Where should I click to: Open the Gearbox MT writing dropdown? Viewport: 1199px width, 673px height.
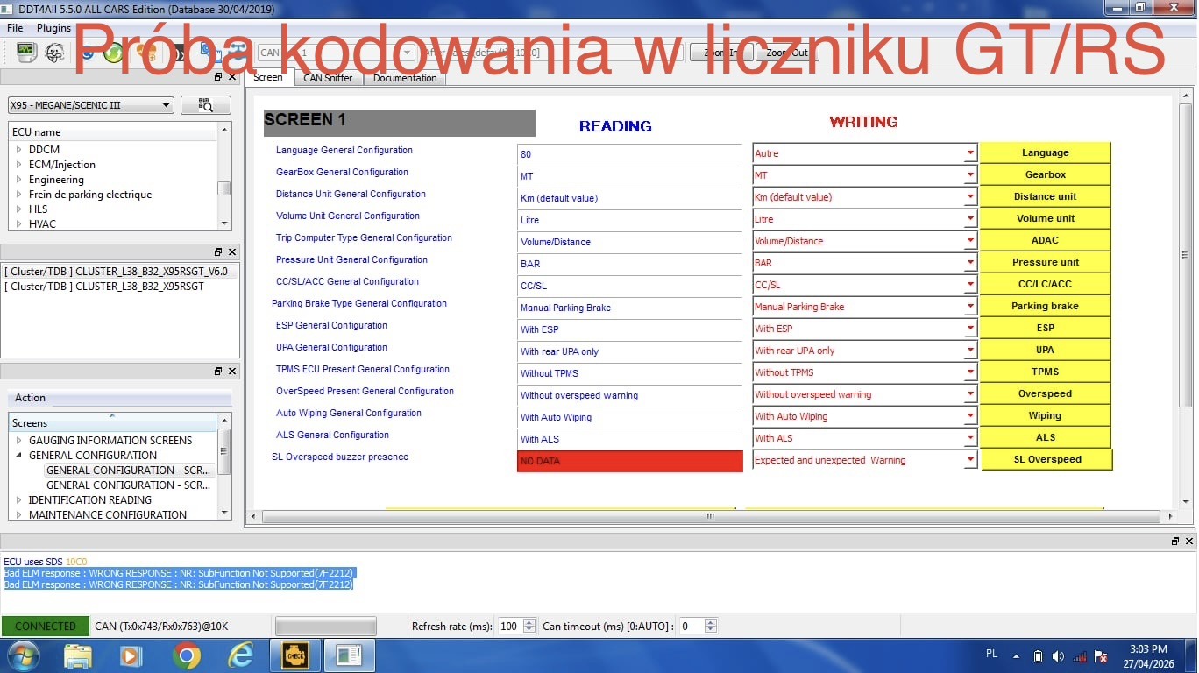pyautogui.click(x=969, y=175)
